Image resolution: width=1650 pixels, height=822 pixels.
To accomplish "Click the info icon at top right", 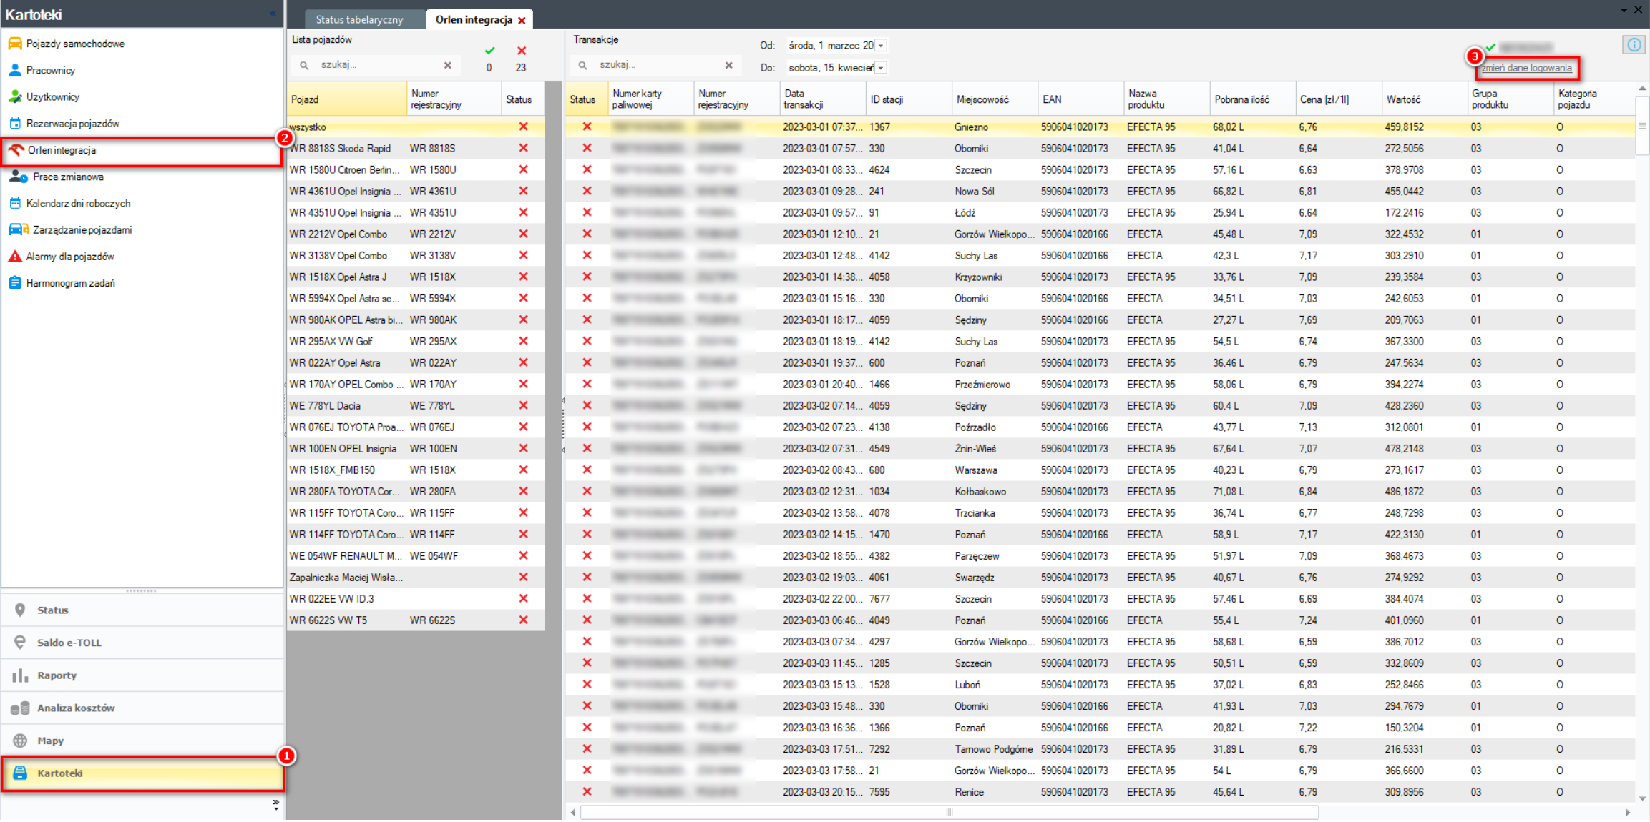I will click(1634, 45).
